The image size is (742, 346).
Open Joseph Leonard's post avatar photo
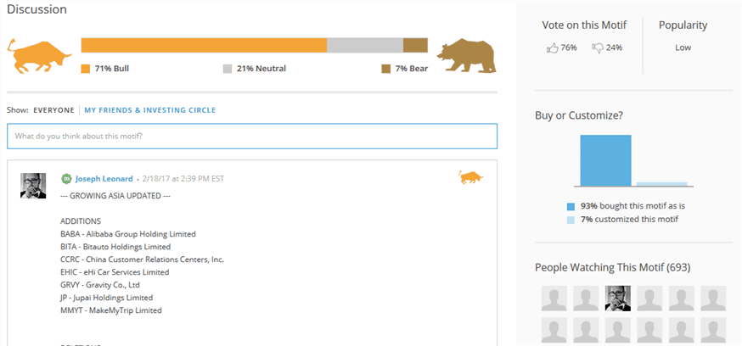point(33,186)
